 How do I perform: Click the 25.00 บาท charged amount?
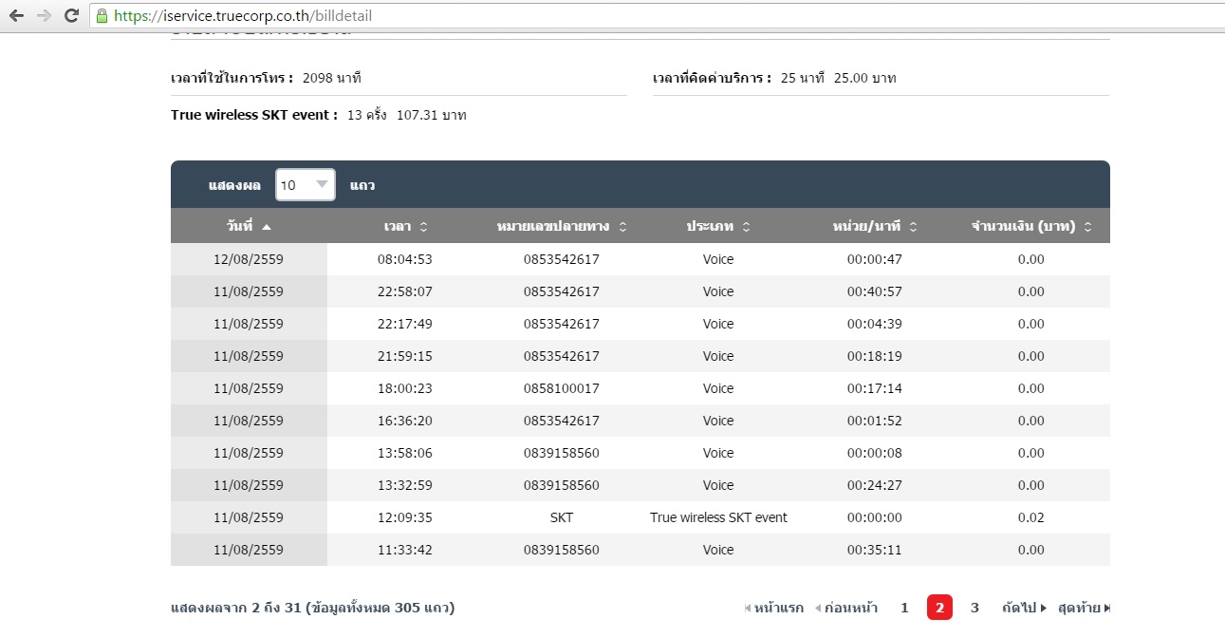[x=865, y=78]
